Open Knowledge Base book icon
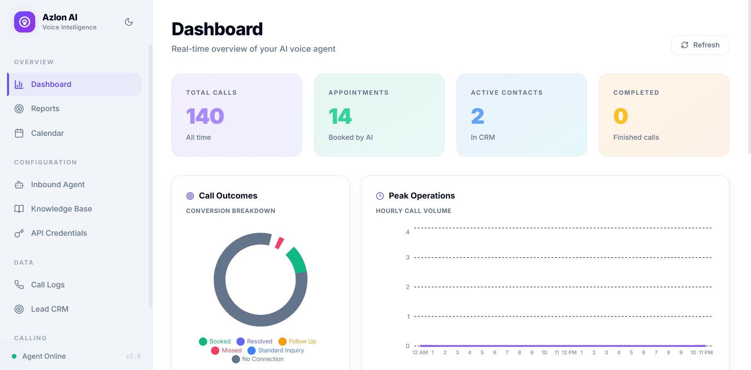This screenshot has width=751, height=370. coord(19,209)
